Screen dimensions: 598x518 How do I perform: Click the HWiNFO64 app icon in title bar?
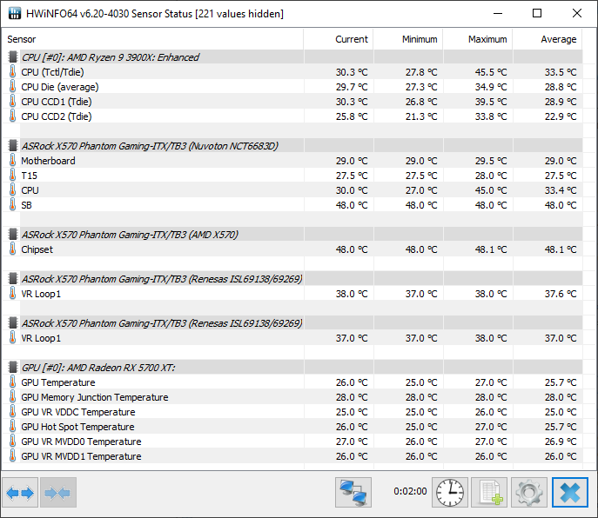click(15, 13)
